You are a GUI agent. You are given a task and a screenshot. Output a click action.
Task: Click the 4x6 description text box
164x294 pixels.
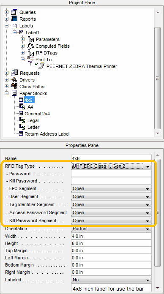(111, 288)
